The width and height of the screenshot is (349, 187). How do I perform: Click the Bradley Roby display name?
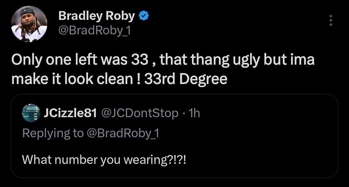97,16
